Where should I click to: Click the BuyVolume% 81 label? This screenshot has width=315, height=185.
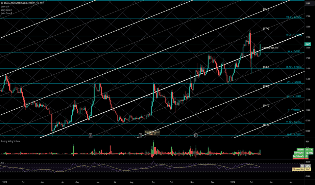(301, 156)
